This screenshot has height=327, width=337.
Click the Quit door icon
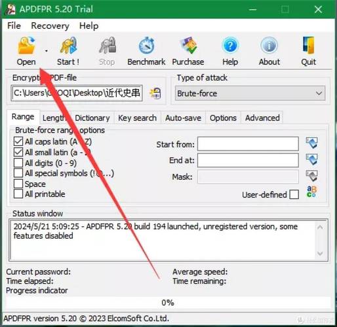point(309,45)
